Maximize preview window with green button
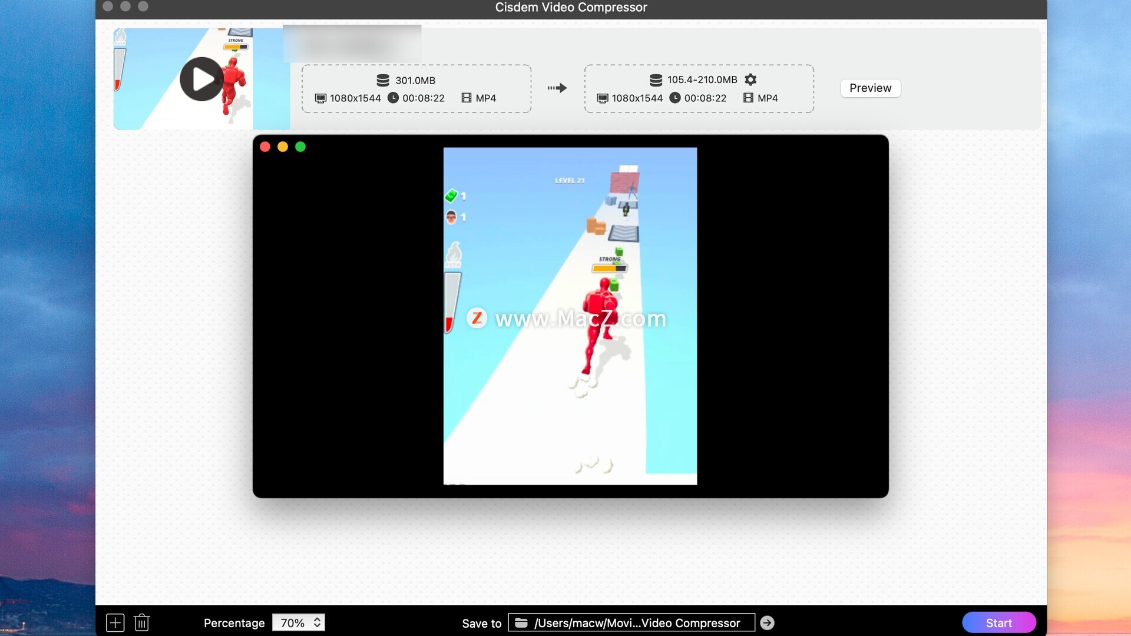Image resolution: width=1131 pixels, height=636 pixels. (x=300, y=147)
